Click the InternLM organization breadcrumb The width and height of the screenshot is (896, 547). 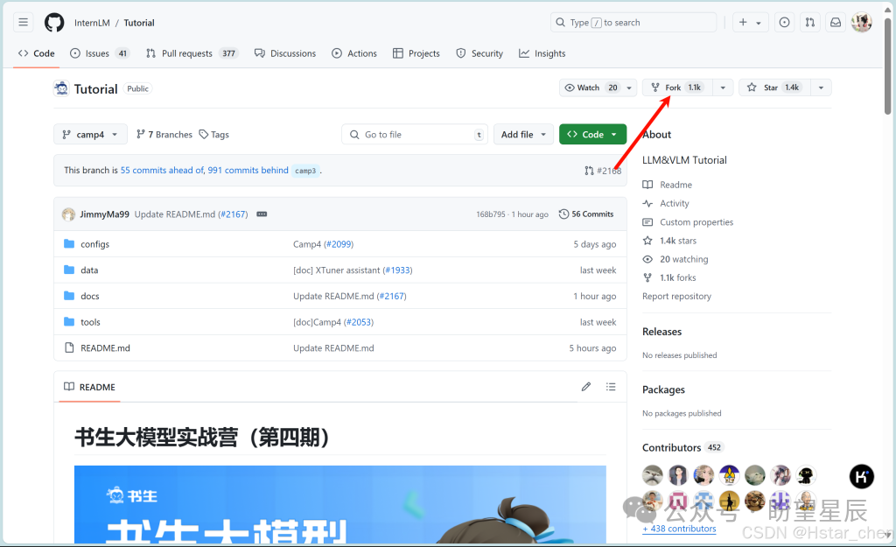click(x=92, y=23)
